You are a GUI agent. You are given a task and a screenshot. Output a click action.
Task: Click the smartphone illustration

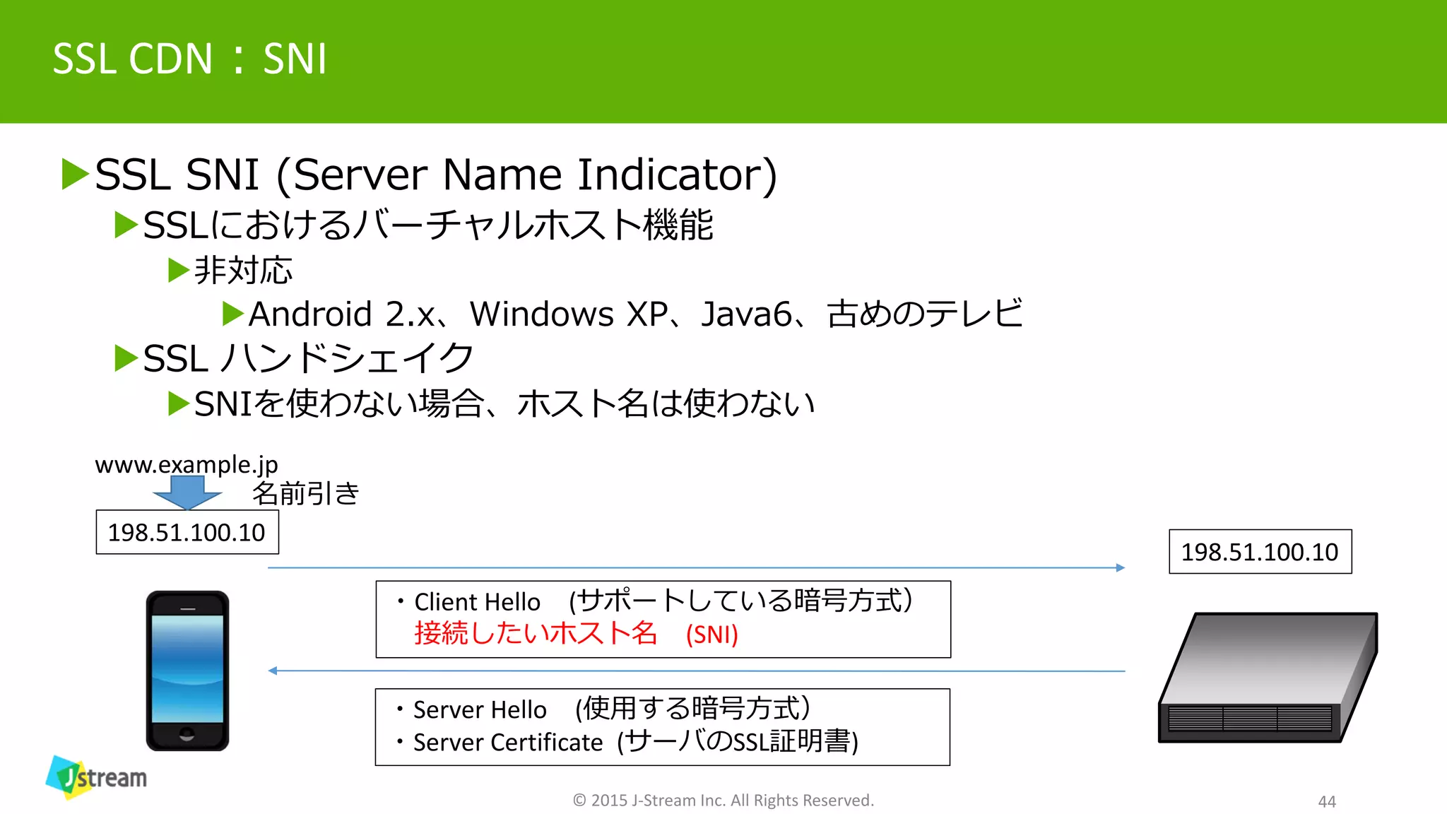187,670
